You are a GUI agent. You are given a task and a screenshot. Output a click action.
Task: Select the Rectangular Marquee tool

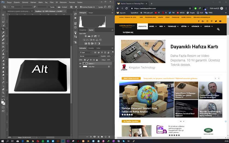[x=3, y=19]
